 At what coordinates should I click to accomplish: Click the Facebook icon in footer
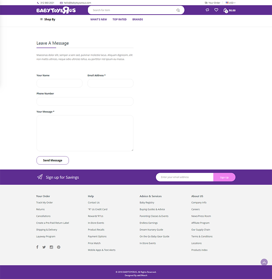point(37,247)
